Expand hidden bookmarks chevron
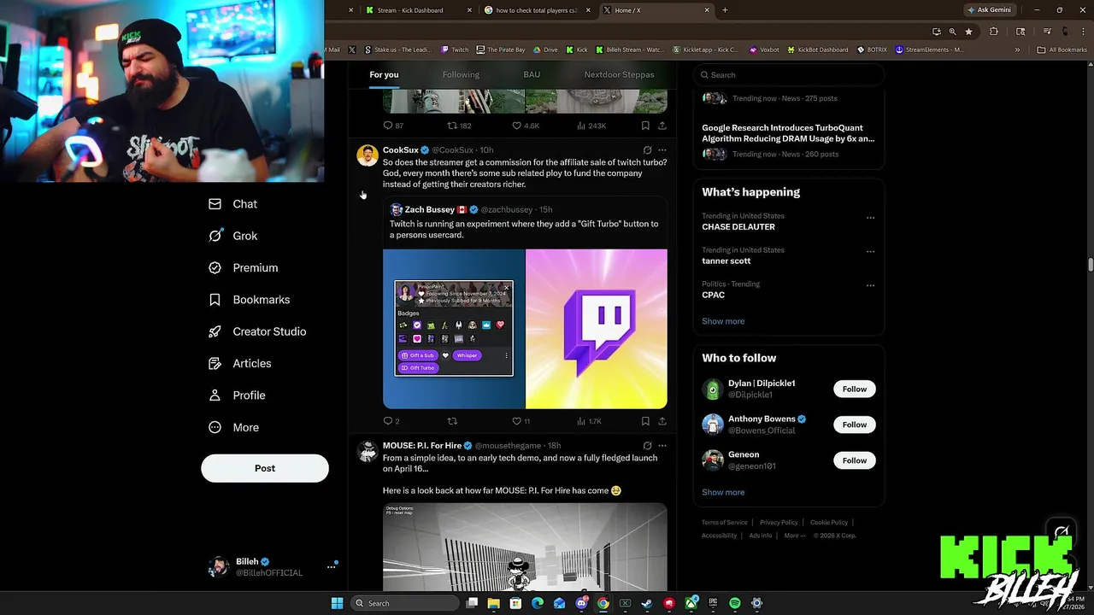Viewport: 1094px width, 615px height. [1017, 50]
